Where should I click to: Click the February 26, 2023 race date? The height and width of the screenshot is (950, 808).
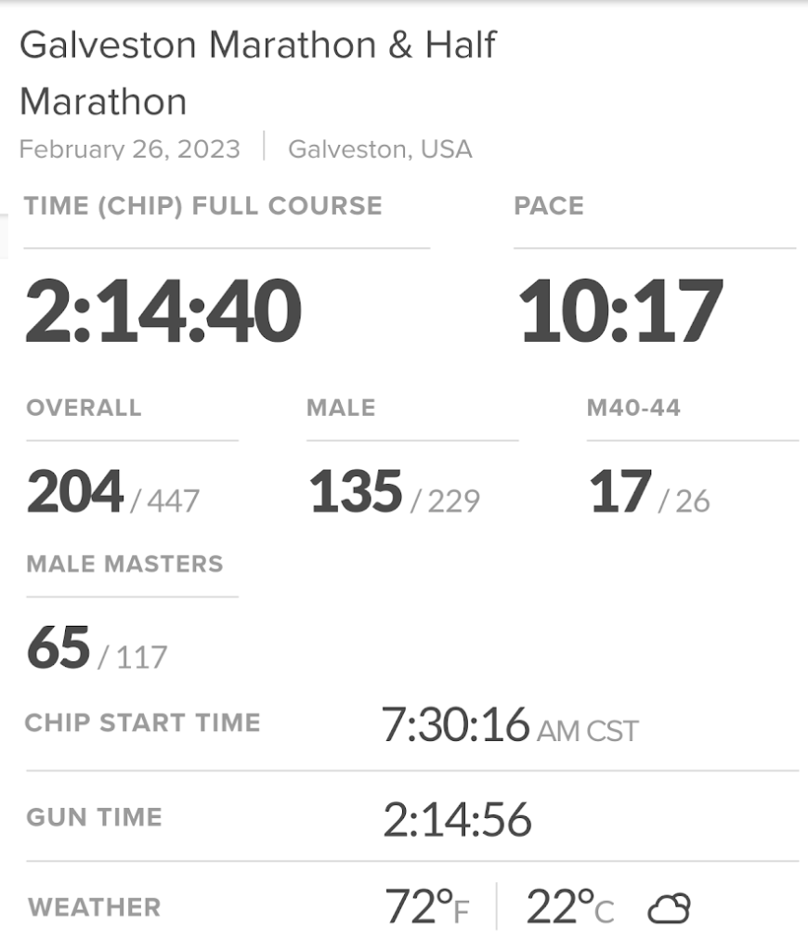click(130, 149)
